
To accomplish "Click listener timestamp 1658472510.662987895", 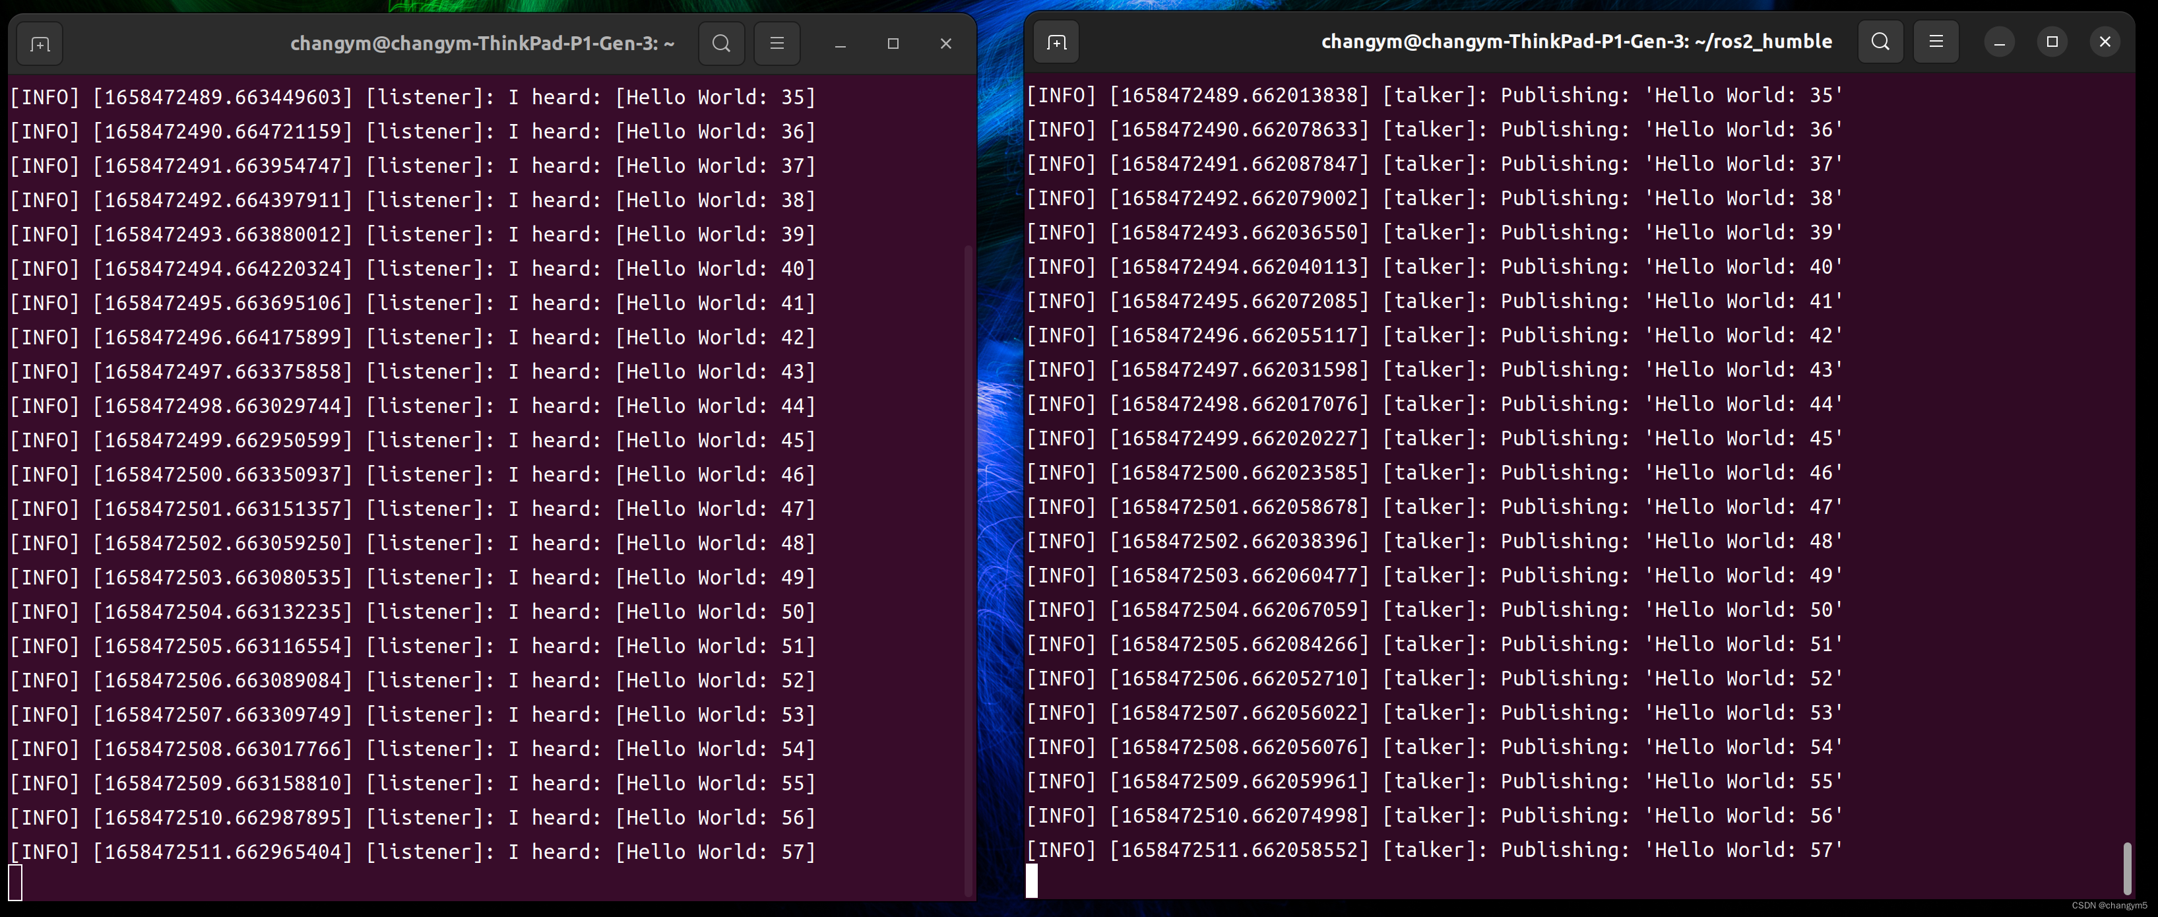I will pyautogui.click(x=223, y=817).
